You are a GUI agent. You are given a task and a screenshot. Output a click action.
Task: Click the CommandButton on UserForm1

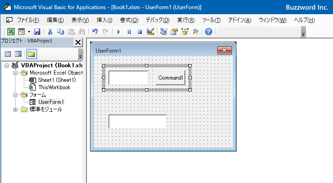point(171,78)
